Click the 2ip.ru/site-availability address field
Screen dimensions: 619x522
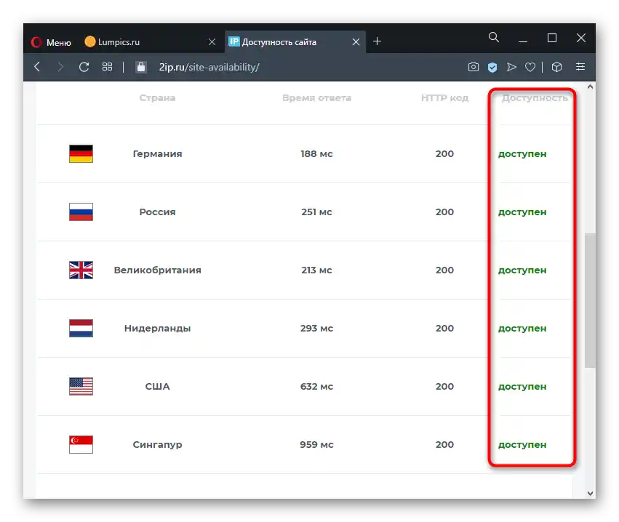pos(209,67)
